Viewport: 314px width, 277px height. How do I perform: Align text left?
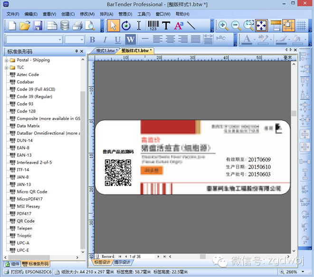(x=158, y=40)
